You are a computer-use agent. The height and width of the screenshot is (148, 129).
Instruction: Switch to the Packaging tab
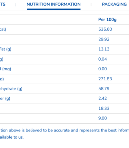[x=114, y=5]
